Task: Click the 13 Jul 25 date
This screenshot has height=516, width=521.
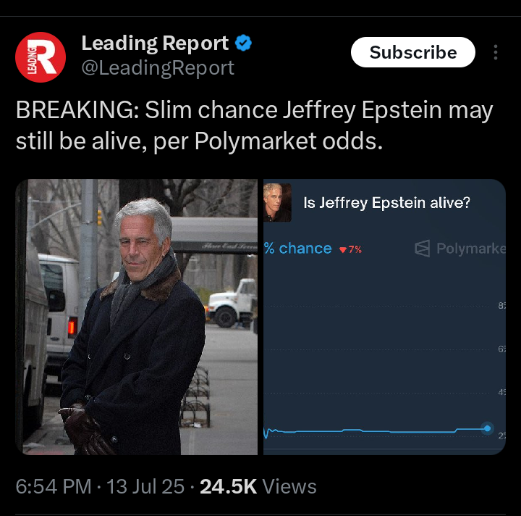Action: [145, 487]
